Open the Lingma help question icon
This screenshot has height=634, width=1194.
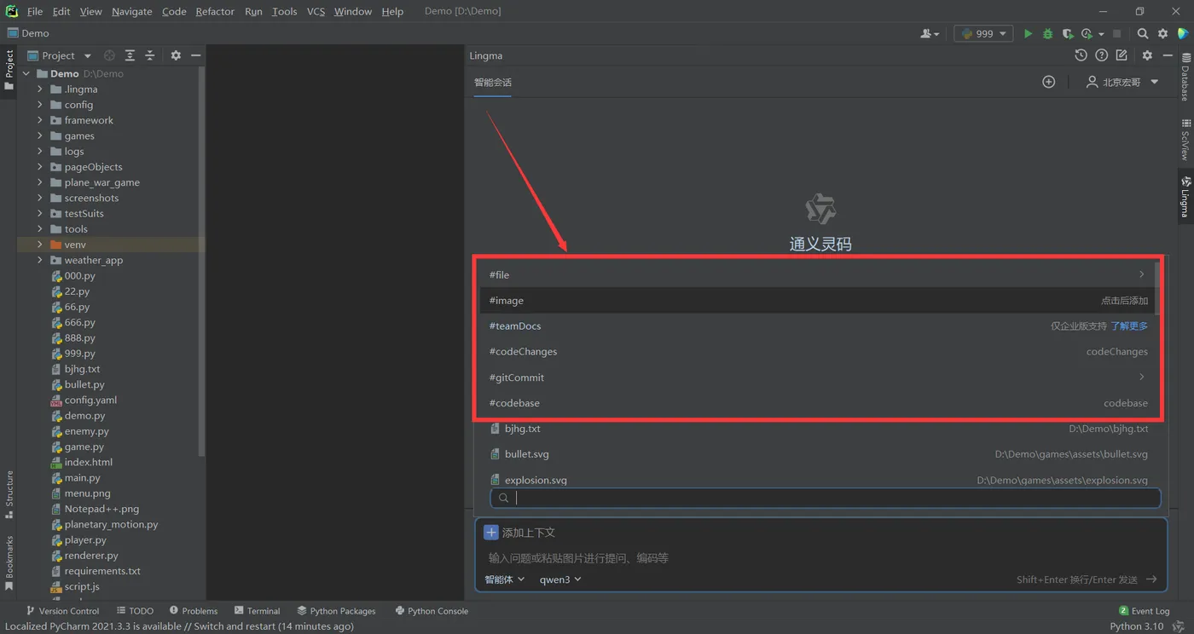[x=1101, y=55]
